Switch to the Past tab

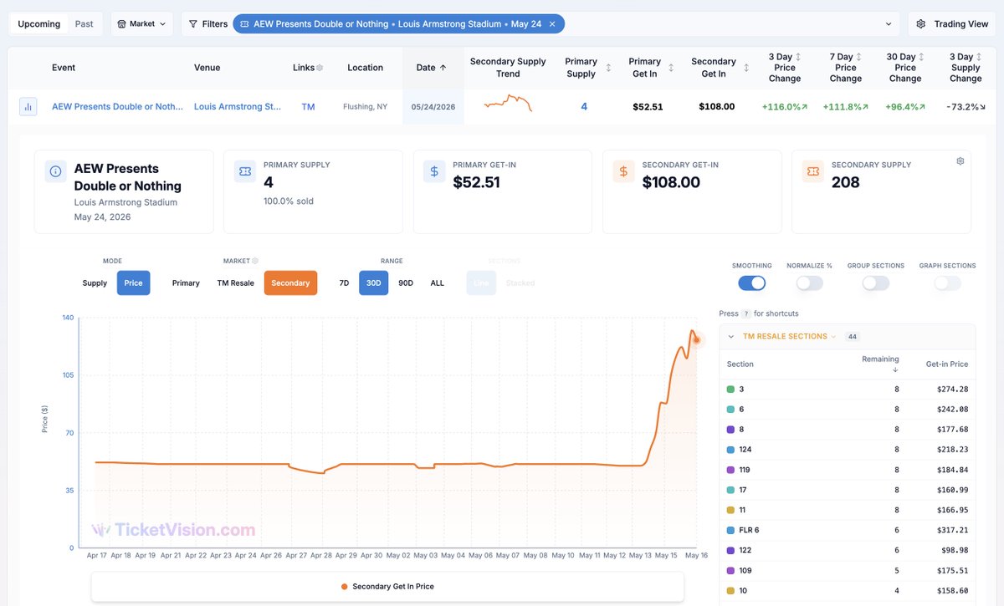pyautogui.click(x=85, y=24)
